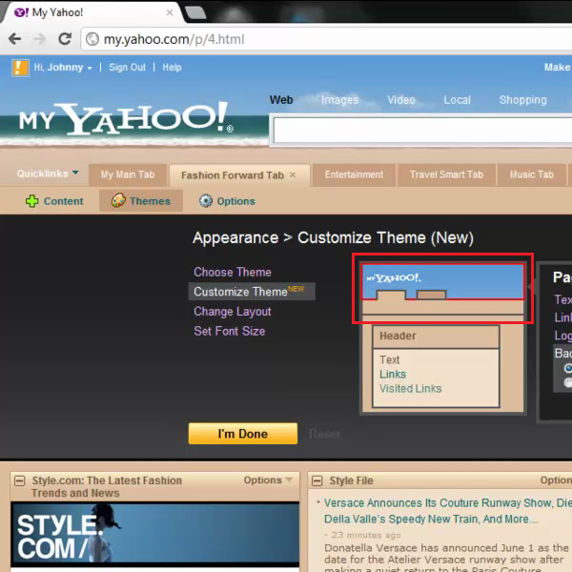Select the Web search category
572x572 pixels.
point(281,100)
